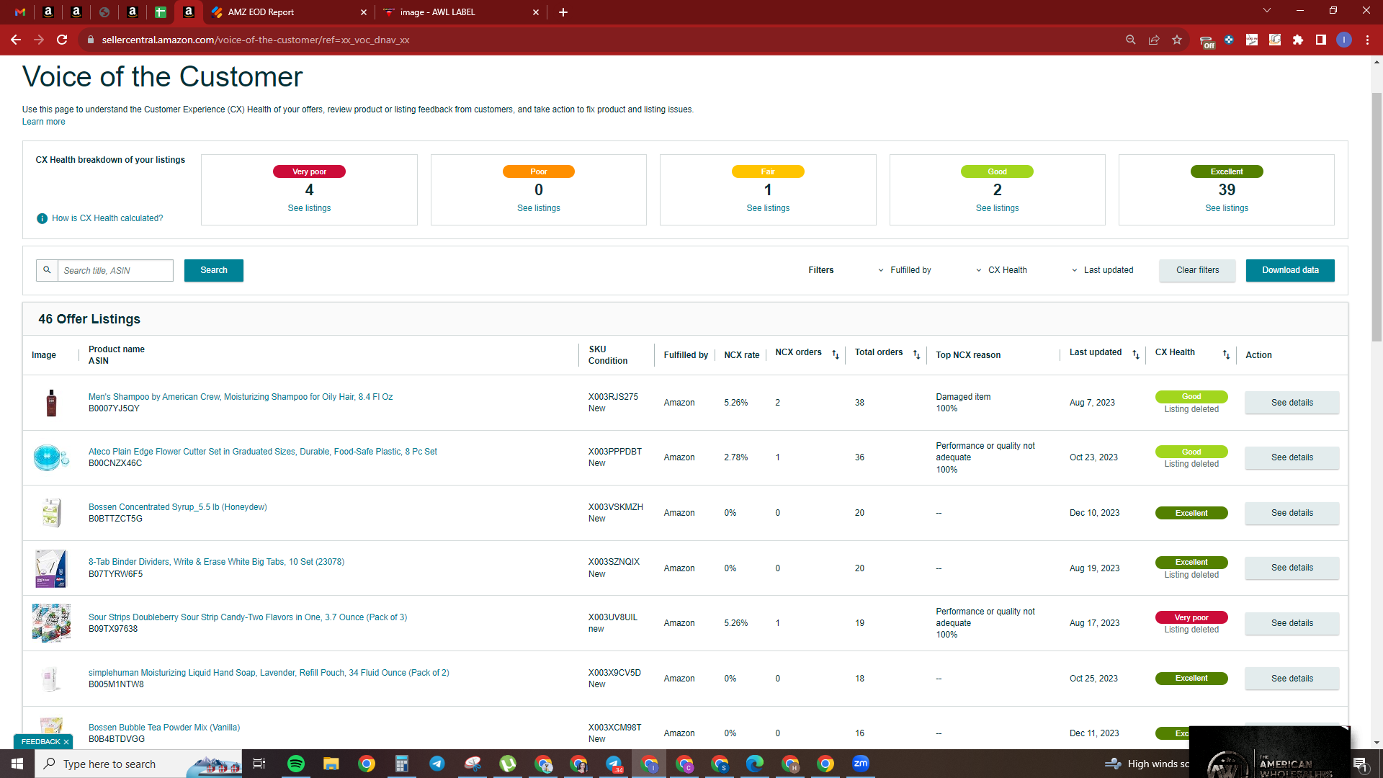Click the Search title, ASIN field
Screen dimensions: 1383x778
(115, 270)
